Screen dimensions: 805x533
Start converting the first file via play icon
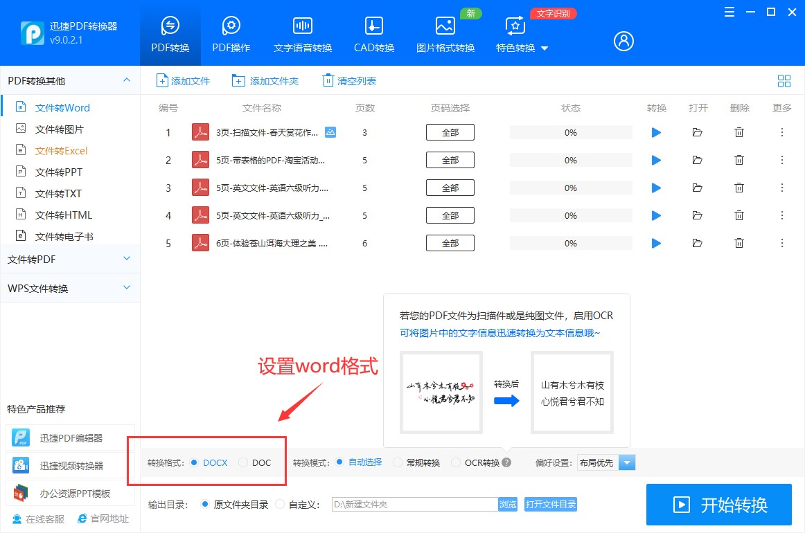[x=655, y=132]
